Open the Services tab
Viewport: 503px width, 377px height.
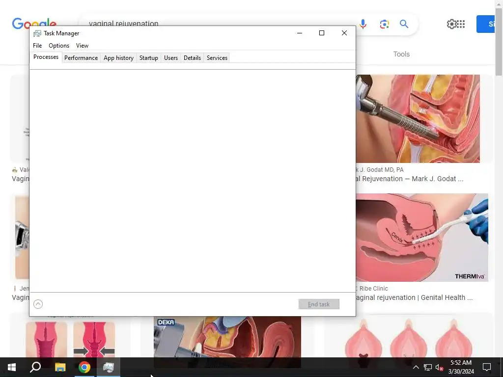[217, 58]
